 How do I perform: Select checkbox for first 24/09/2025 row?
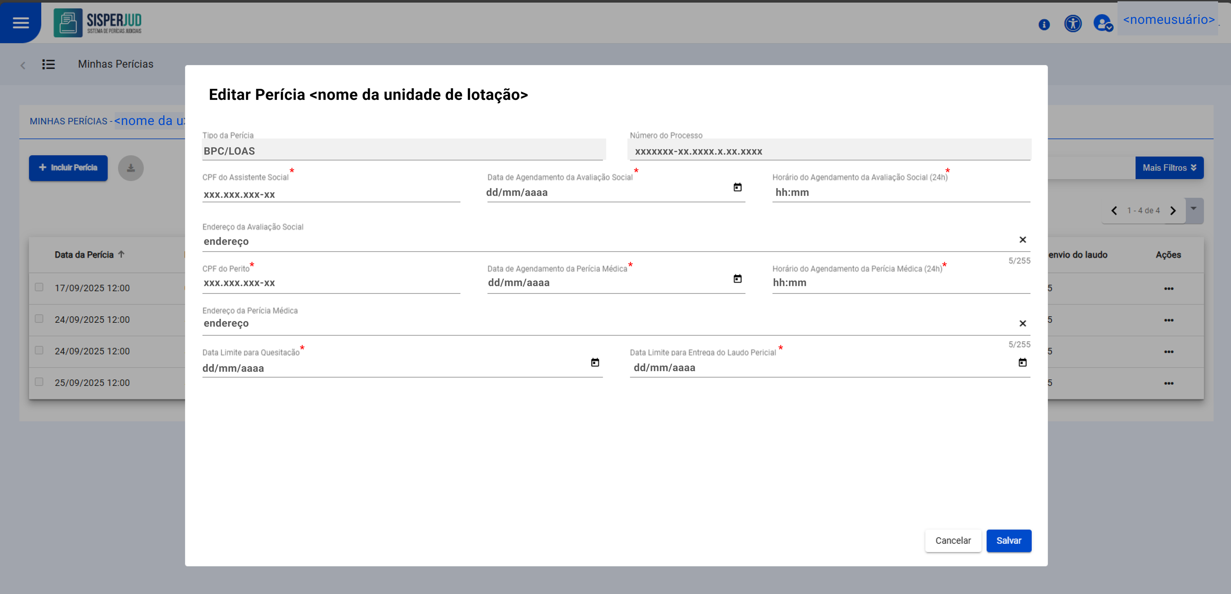click(x=39, y=319)
